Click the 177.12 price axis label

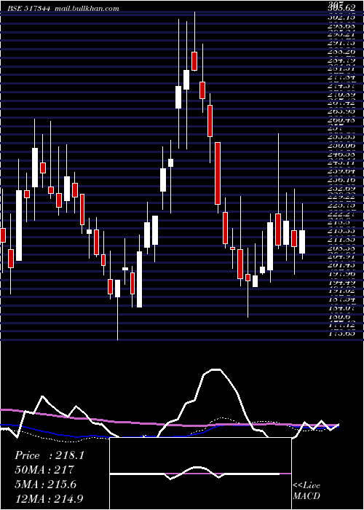(341, 325)
